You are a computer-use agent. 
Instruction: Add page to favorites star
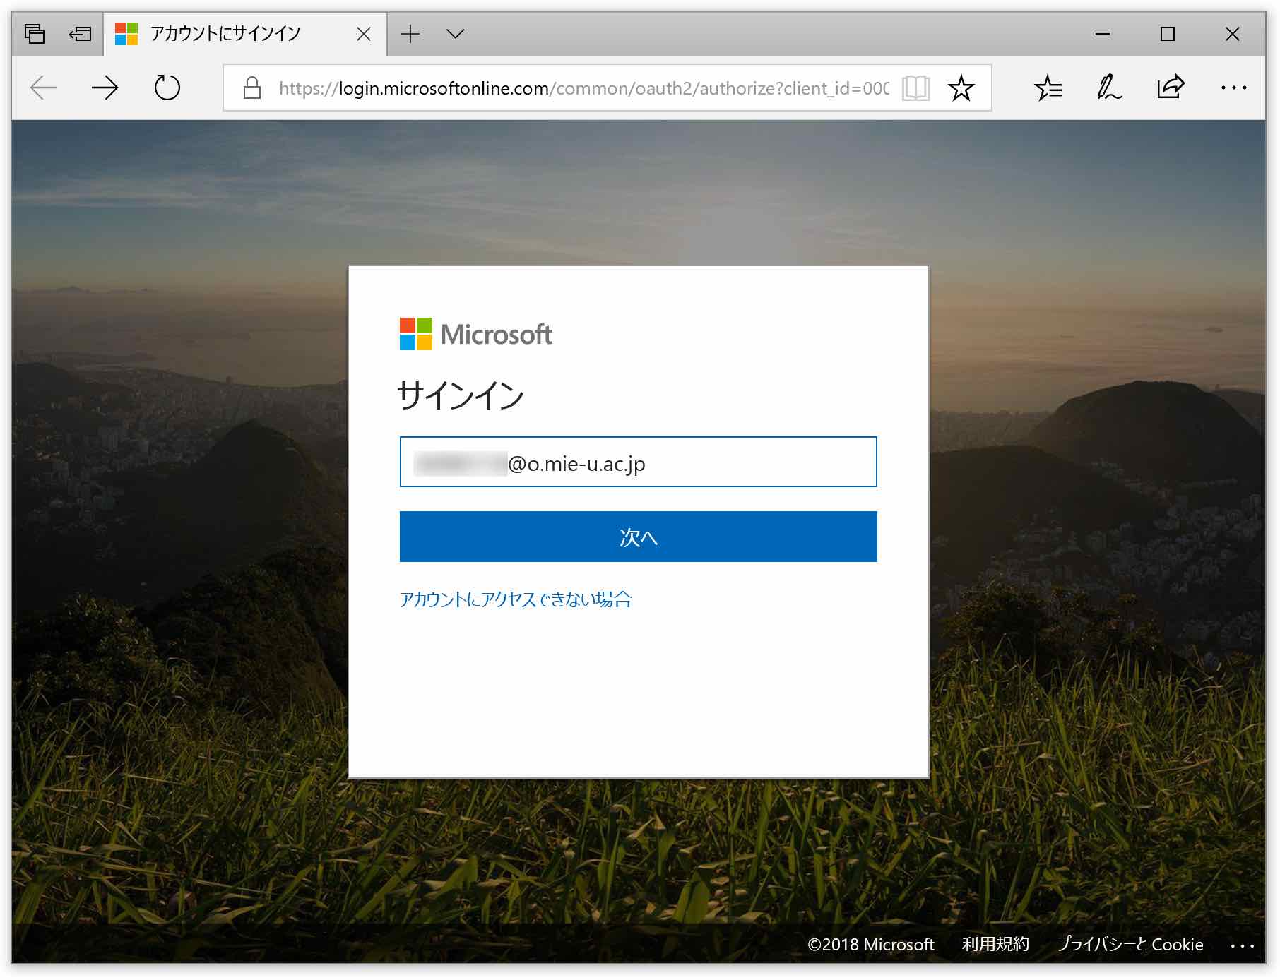(x=961, y=88)
